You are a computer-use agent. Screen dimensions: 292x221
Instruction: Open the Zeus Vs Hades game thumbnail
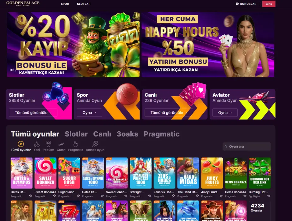(x=164, y=173)
